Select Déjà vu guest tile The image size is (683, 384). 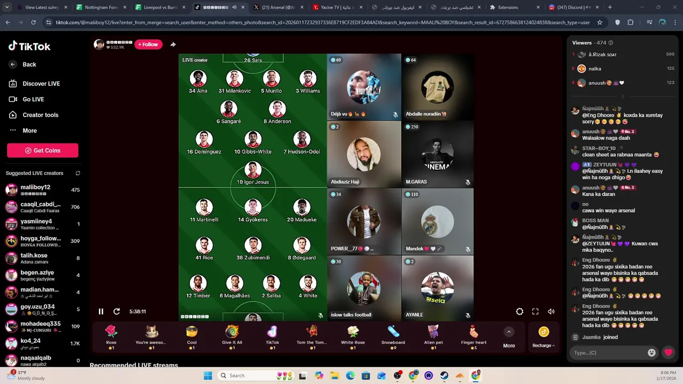tap(364, 87)
